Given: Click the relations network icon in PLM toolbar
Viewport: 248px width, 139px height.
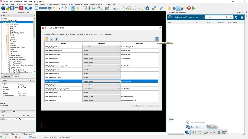Looking at the screenshot, I should (x=194, y=133).
